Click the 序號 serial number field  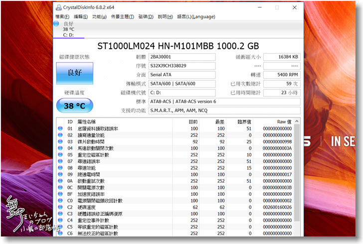[x=182, y=66]
